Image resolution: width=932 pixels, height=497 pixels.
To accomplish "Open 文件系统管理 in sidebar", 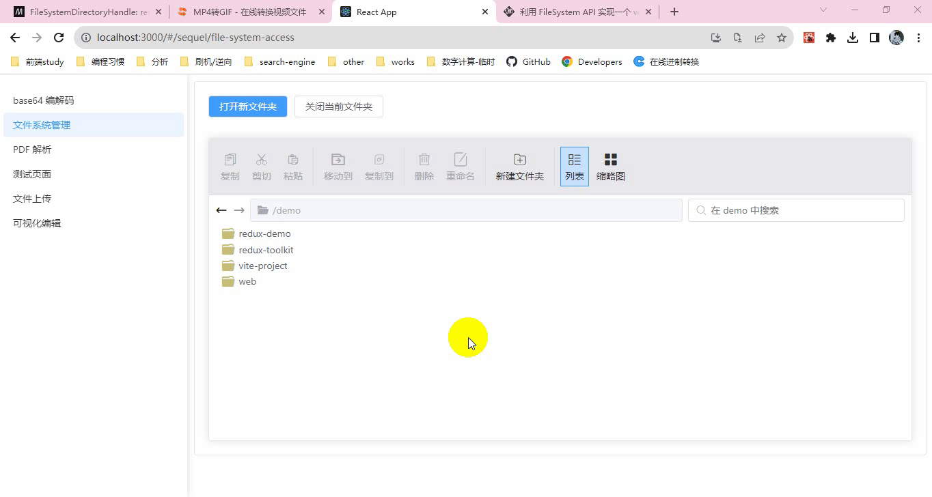I will pos(94,125).
